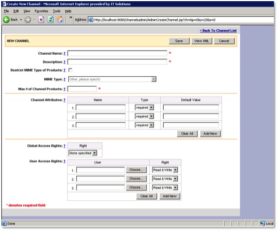Click Add New under Channel Attributes
Image resolution: width=278 pixels, height=231 pixels.
tap(210, 134)
